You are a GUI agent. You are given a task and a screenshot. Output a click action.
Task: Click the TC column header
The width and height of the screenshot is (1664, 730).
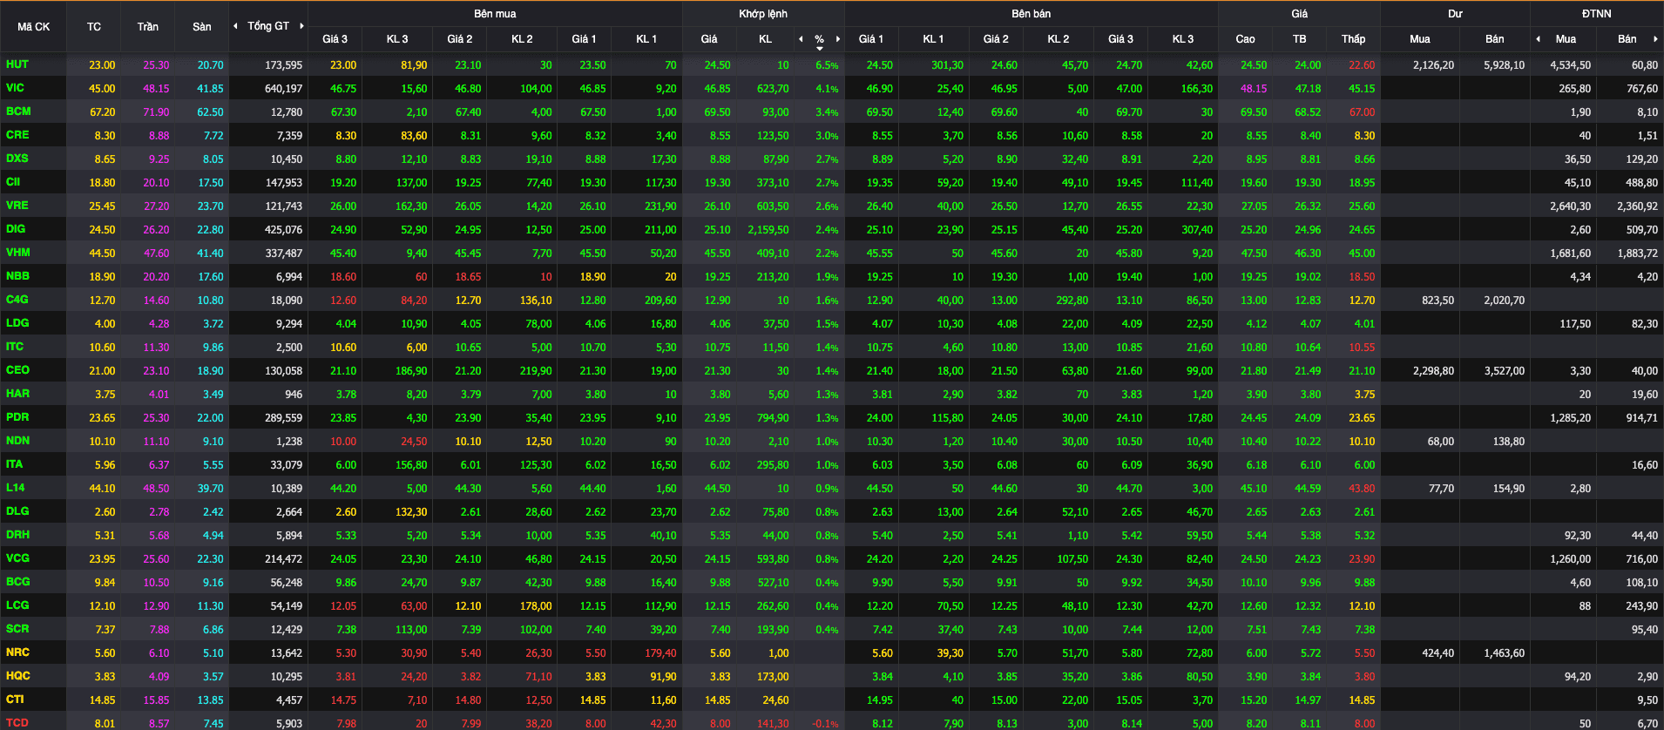[94, 27]
